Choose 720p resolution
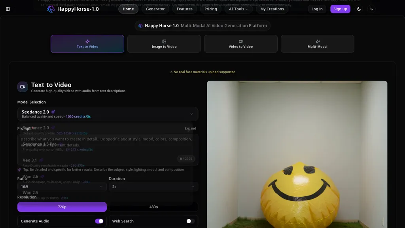Screen dimensions: 405x228 pos(62,207)
